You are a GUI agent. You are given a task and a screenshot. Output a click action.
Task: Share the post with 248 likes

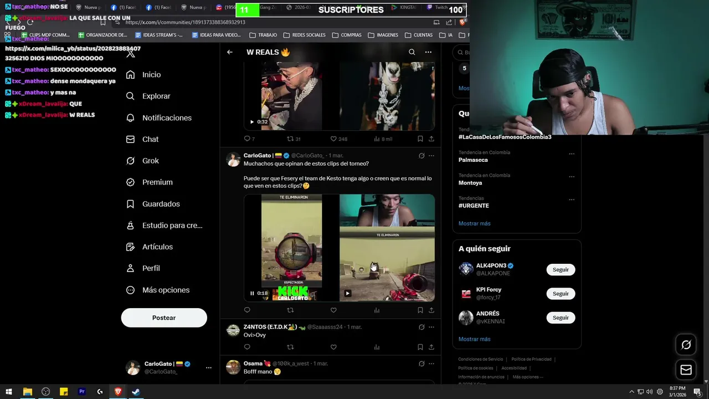[x=431, y=139]
